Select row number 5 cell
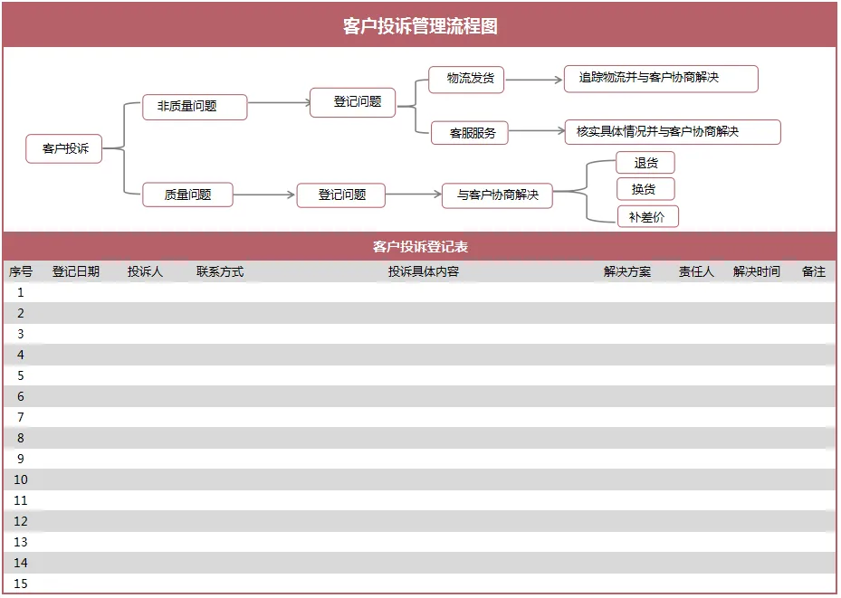 (x=21, y=375)
